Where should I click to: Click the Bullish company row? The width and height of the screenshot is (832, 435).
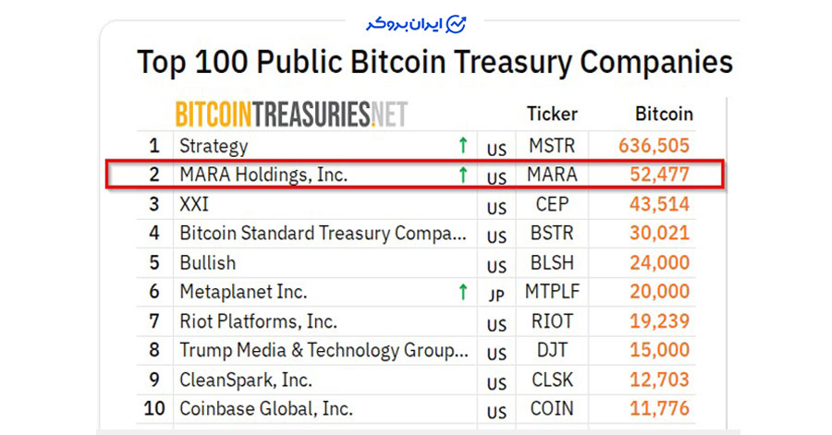tap(207, 262)
